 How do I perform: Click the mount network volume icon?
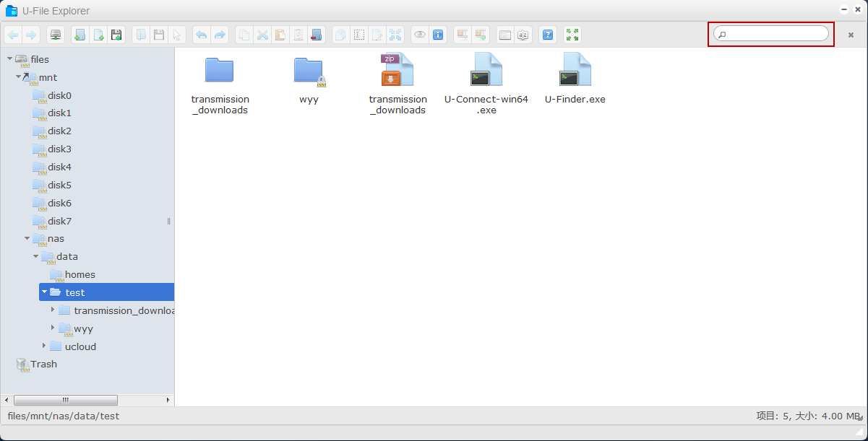point(56,35)
